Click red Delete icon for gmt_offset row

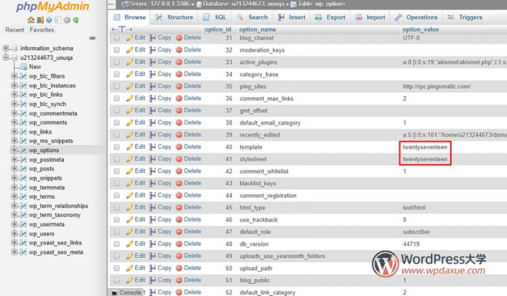coord(179,111)
